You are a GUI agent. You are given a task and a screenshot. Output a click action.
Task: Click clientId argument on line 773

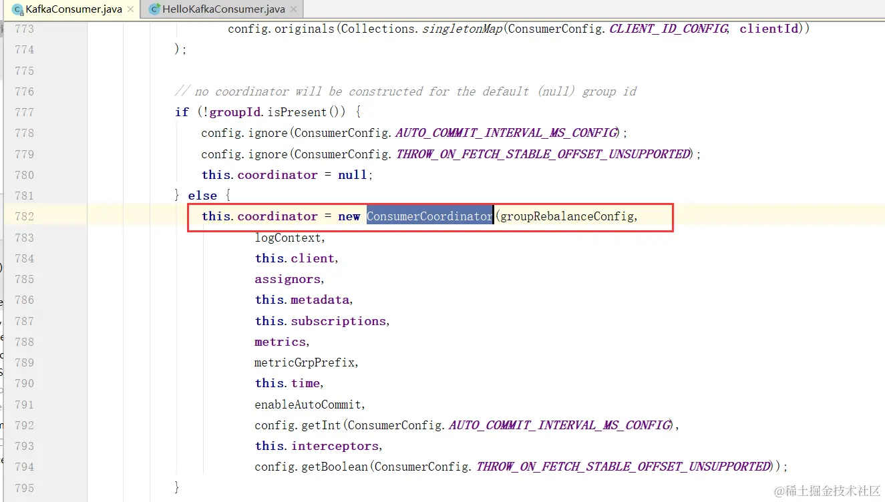pos(769,29)
